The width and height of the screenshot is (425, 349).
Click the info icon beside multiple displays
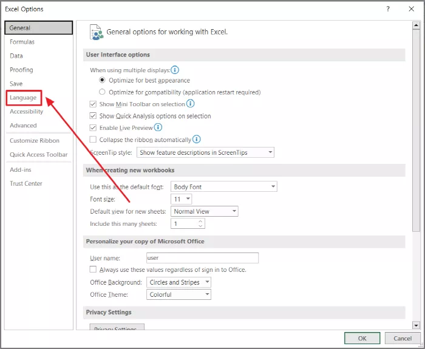(175, 70)
